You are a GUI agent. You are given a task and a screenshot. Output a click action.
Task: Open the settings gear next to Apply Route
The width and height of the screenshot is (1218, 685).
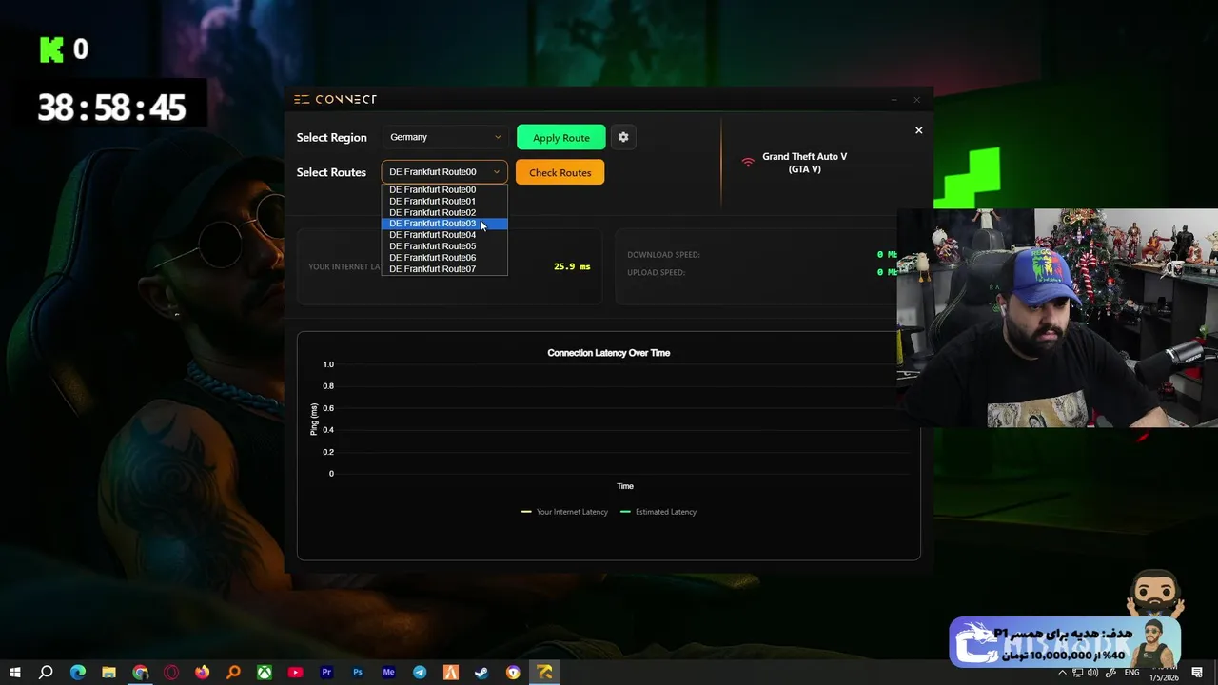tap(623, 137)
